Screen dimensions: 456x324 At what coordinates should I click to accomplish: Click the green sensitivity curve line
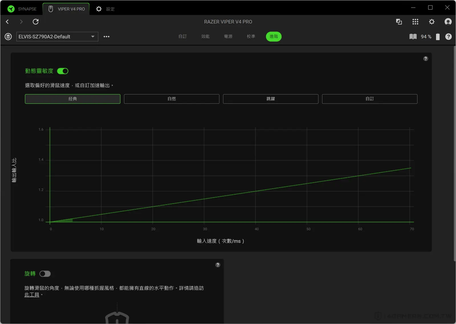(x=230, y=195)
